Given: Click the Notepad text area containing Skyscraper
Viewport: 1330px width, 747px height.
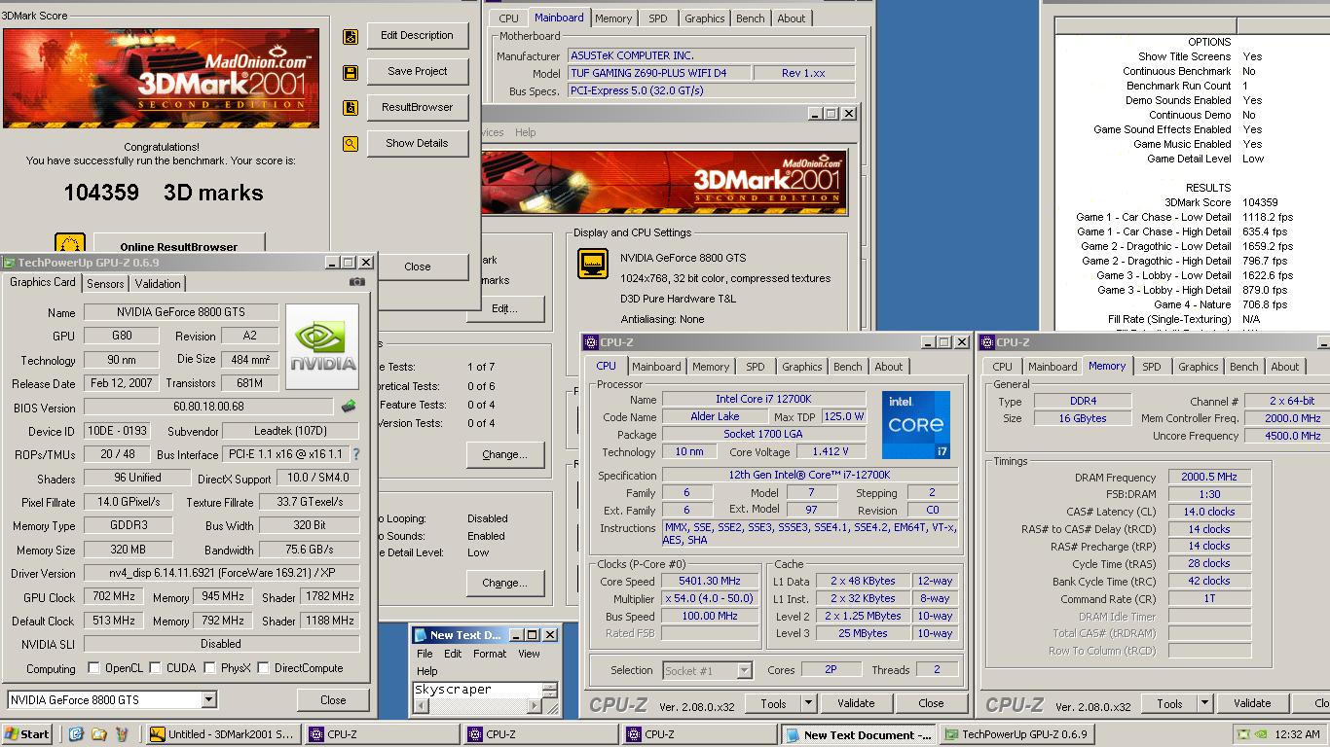Looking at the screenshot, I should click(477, 690).
